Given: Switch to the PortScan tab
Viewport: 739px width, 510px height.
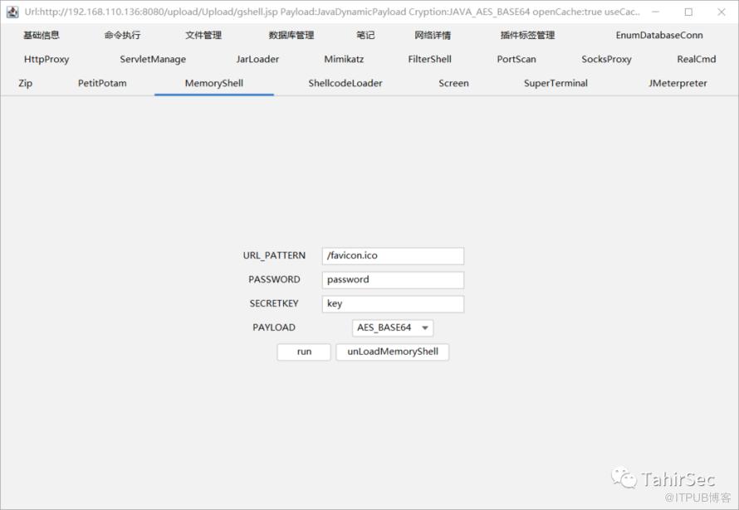Looking at the screenshot, I should (516, 59).
